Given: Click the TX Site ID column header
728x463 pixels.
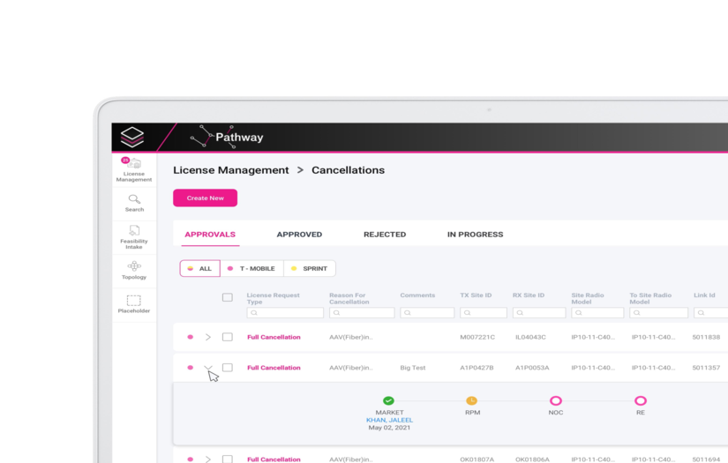Looking at the screenshot, I should [476, 295].
